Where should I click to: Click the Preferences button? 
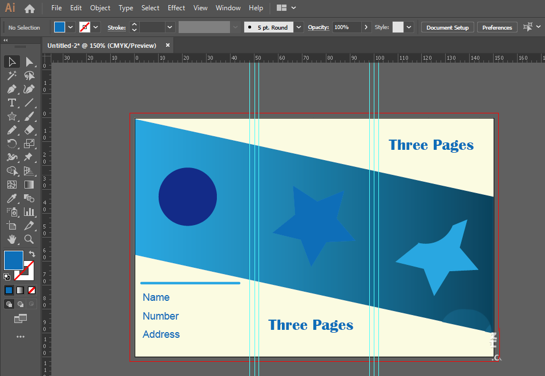[497, 27]
